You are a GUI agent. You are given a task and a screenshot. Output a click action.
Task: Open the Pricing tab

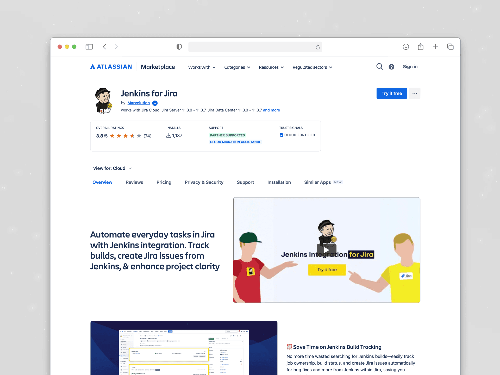(164, 182)
